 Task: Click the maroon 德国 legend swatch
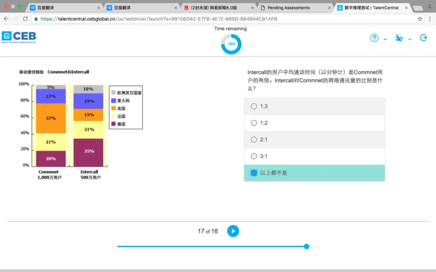[x=113, y=123]
